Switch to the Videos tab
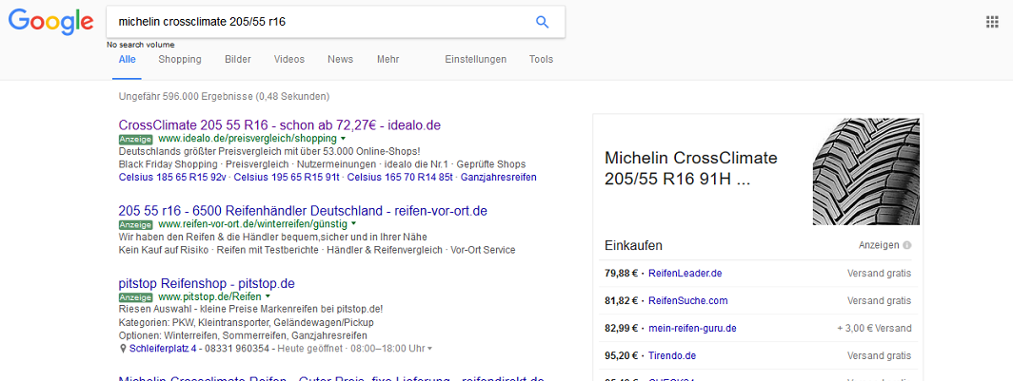 coord(288,59)
